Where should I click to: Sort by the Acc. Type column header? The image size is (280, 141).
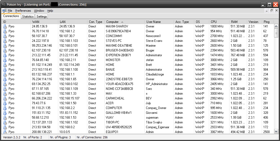click(x=184, y=22)
